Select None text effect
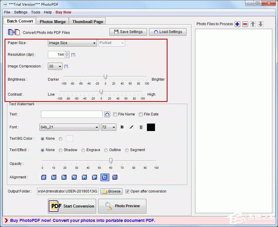 point(42,150)
